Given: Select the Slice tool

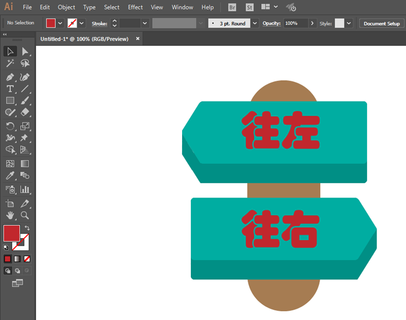Looking at the screenshot, I should pos(25,204).
